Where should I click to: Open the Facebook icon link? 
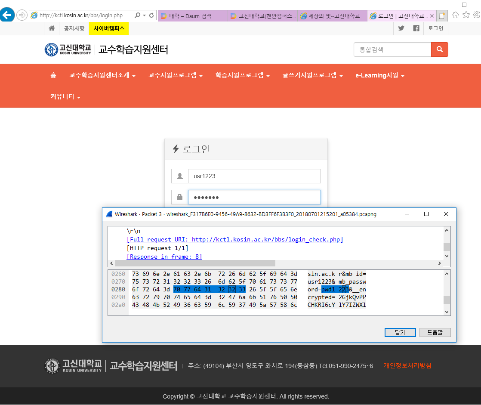coord(416,28)
